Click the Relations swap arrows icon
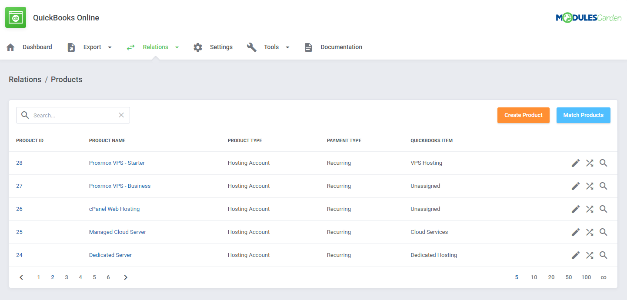Viewport: 627px width, 300px height. [130, 47]
